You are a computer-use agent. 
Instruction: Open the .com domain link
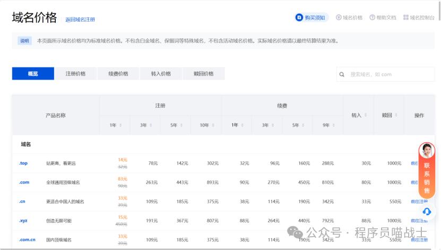click(24, 183)
